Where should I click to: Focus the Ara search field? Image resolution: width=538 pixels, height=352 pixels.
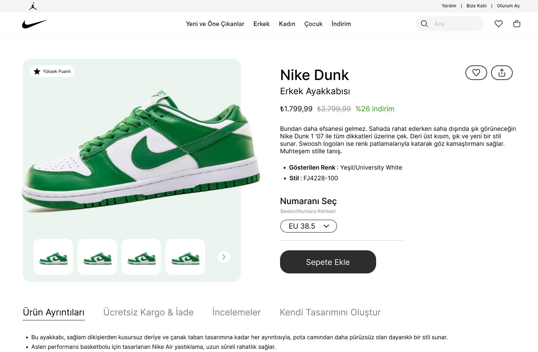pyautogui.click(x=450, y=24)
